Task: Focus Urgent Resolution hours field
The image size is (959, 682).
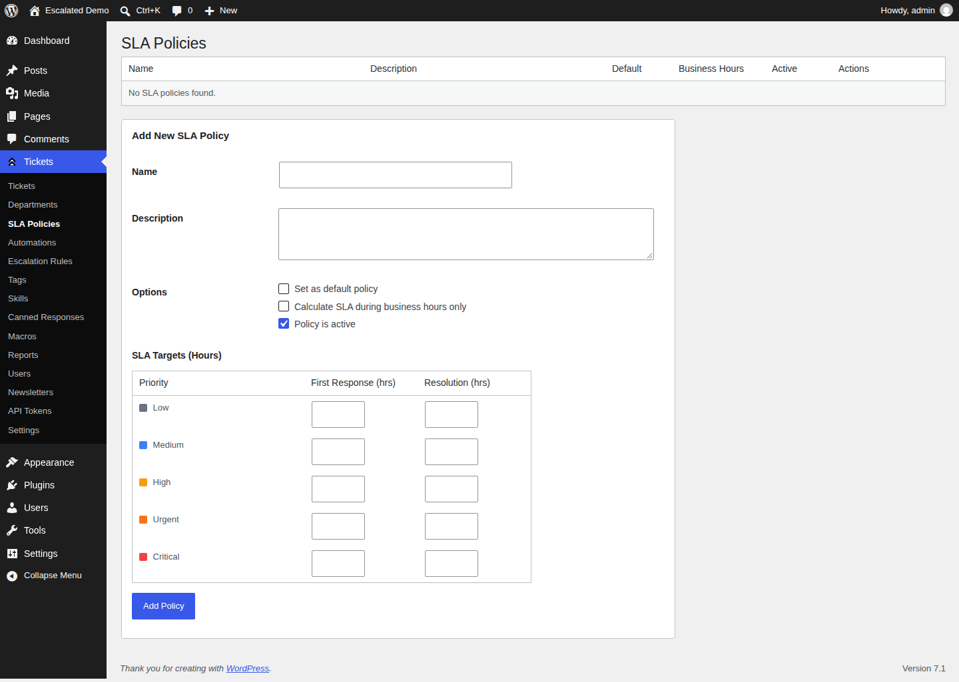Action: (452, 526)
